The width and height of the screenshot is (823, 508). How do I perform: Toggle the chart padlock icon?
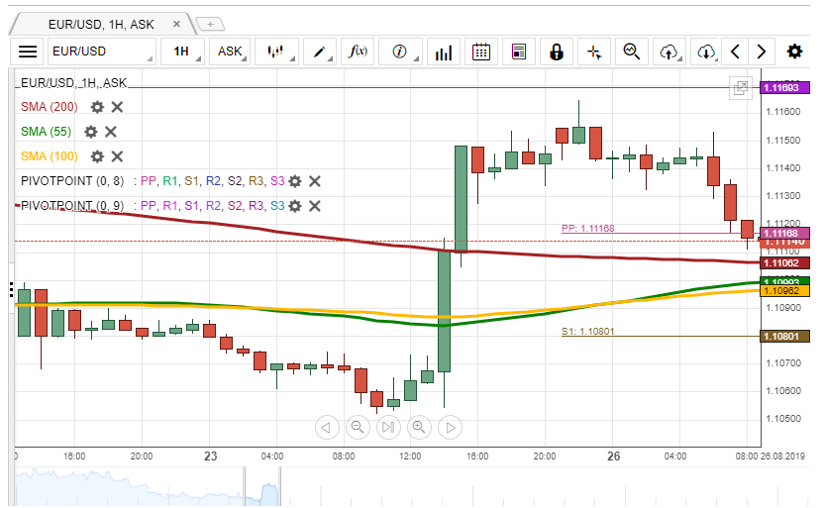[x=557, y=51]
